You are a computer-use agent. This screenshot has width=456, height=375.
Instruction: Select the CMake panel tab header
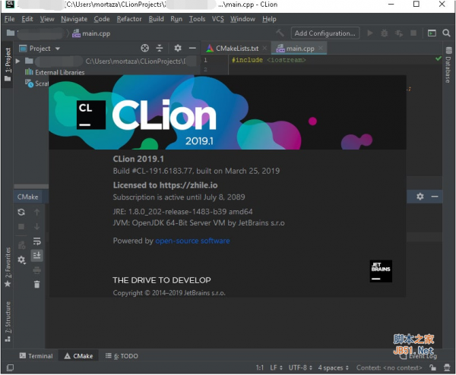tap(27, 197)
